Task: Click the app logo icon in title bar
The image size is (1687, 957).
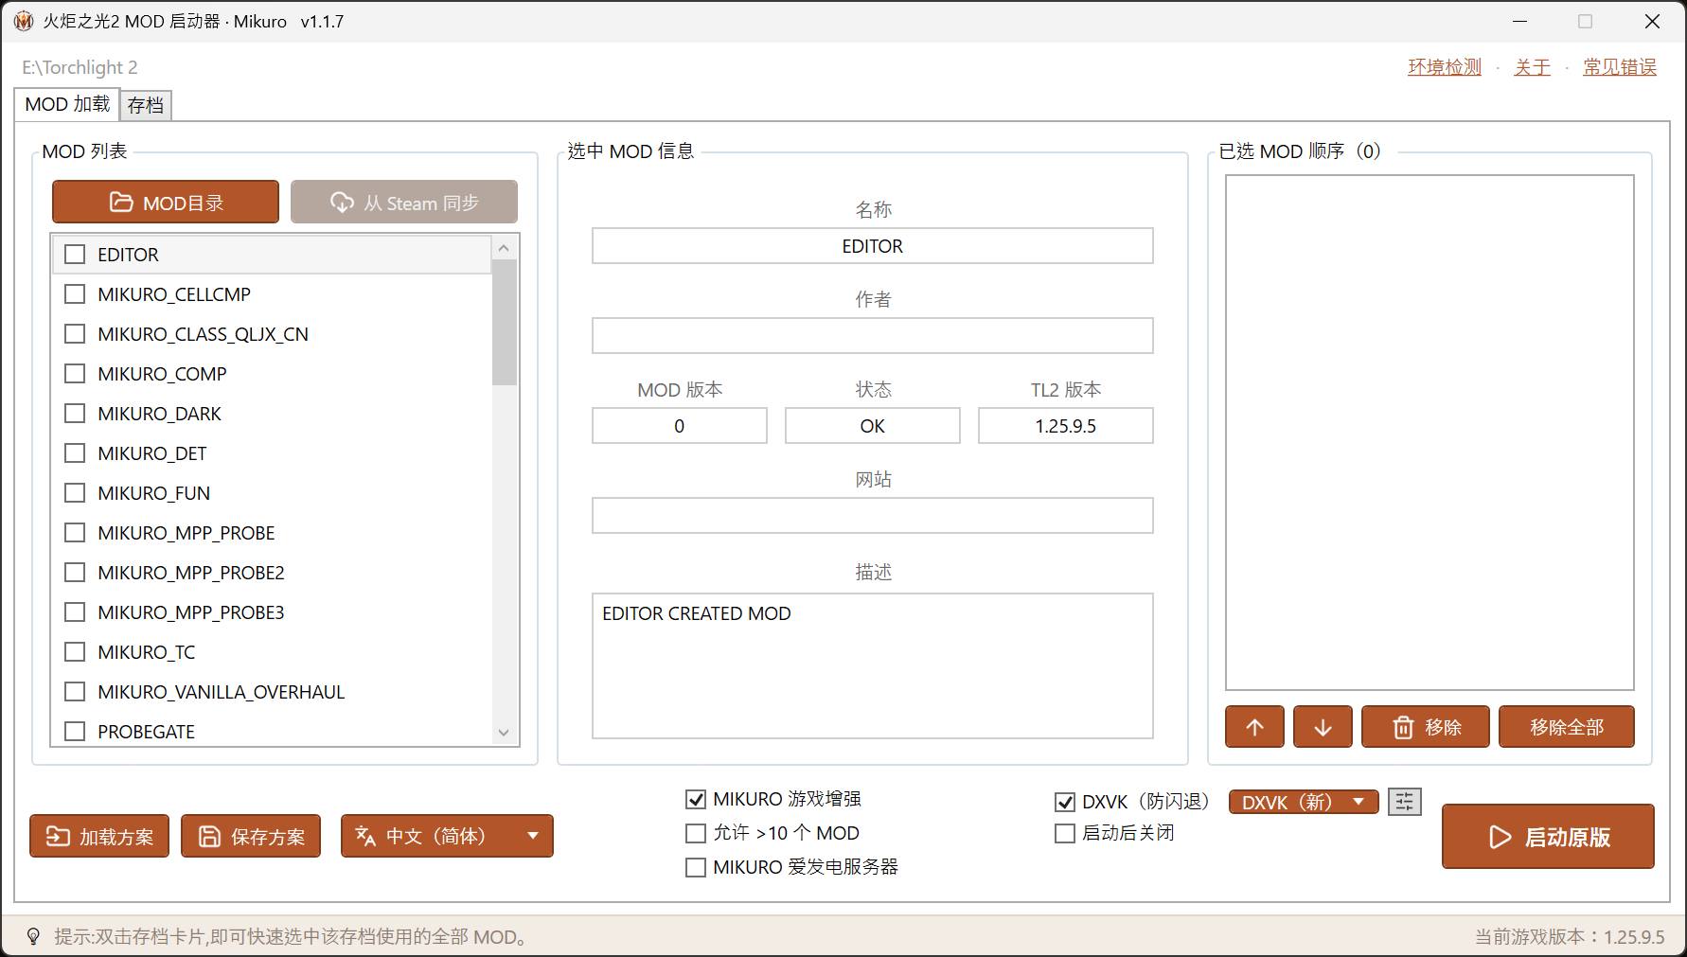Action: (x=24, y=22)
